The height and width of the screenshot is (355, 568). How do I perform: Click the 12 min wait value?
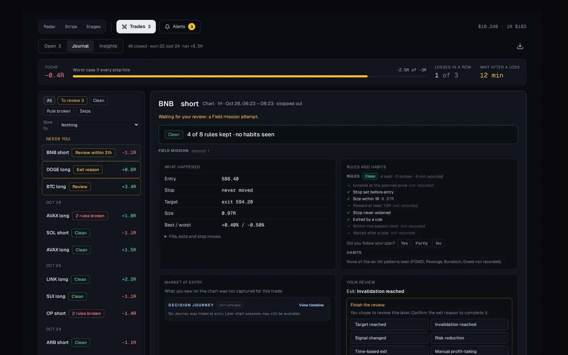(491, 75)
